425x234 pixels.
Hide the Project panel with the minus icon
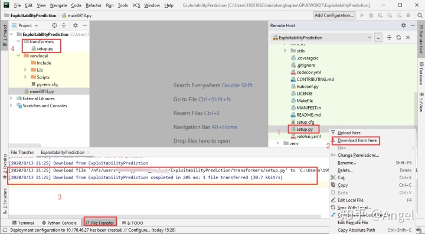[x=84, y=25]
